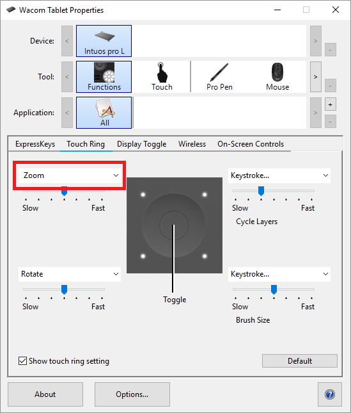The height and width of the screenshot is (413, 351).
Task: Remove application with minus button
Action: point(331,122)
